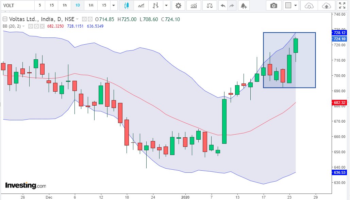Toggle fullscreen mode with the expand arrows icon

pyautogui.click(x=342, y=5)
